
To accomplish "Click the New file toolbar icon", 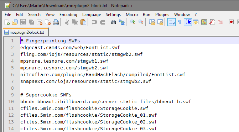I will click(7, 22).
